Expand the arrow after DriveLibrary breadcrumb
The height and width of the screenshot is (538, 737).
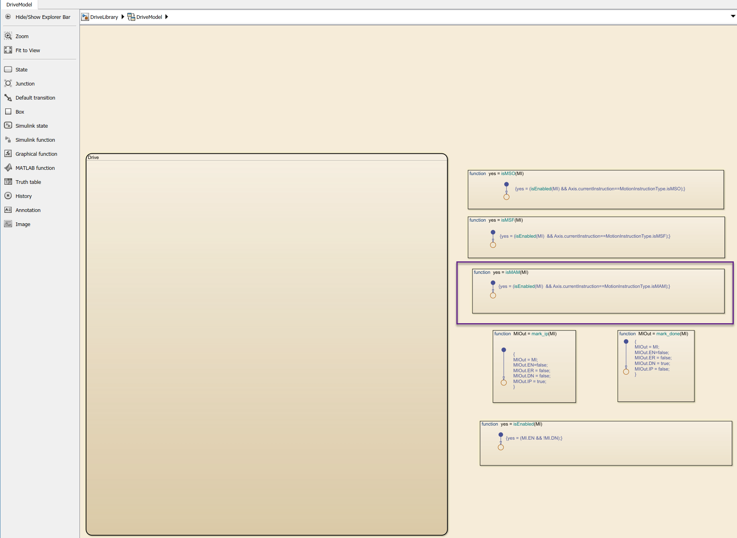coord(123,17)
